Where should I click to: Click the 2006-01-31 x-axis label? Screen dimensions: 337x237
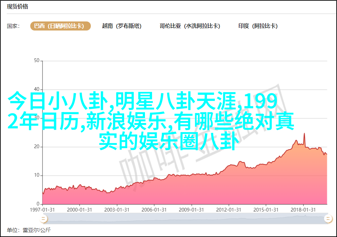154,210
